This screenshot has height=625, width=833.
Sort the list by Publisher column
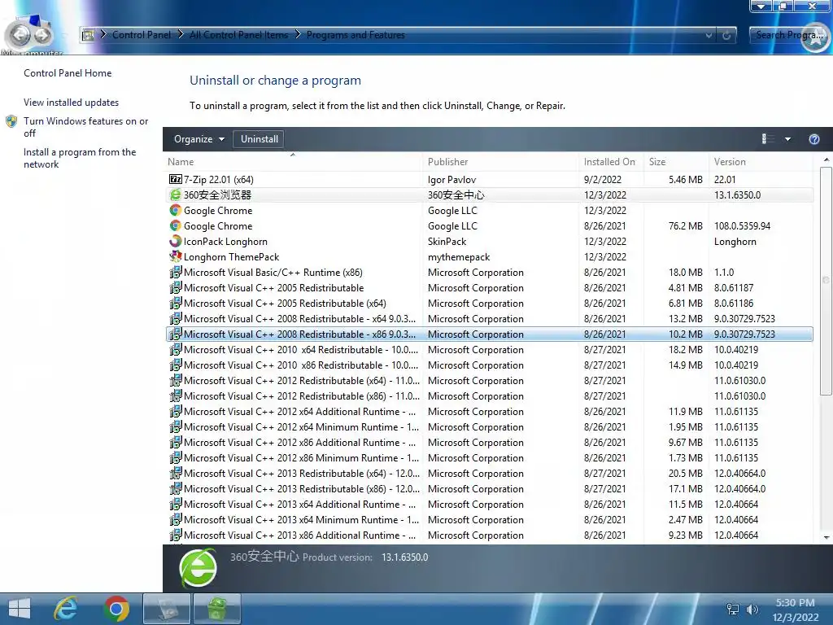click(x=501, y=162)
